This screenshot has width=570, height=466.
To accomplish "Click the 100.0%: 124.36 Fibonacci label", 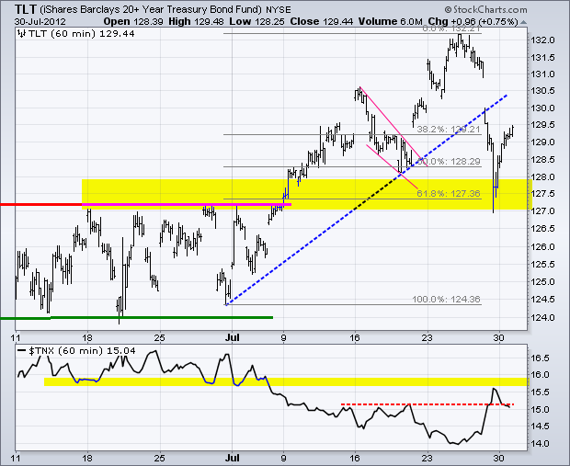I will tap(447, 299).
